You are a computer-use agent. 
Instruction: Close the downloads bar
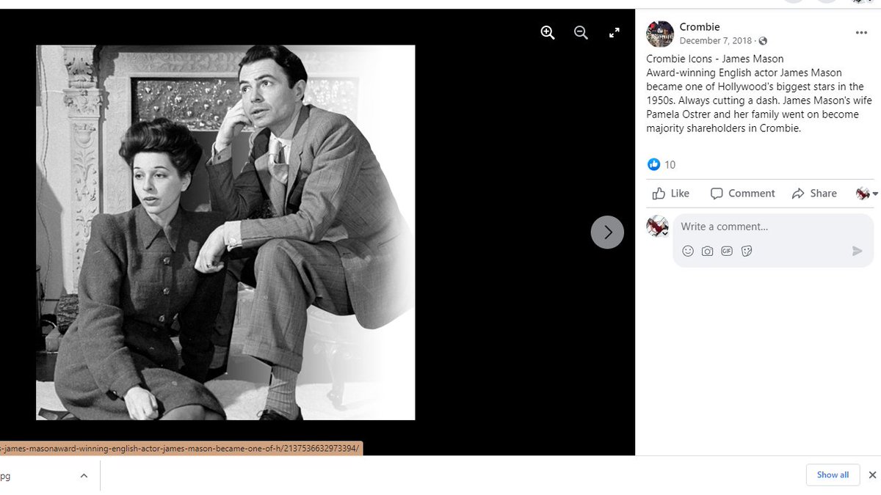point(872,475)
